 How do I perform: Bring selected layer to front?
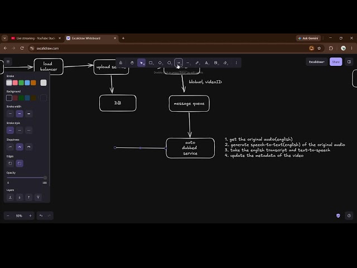pos(38,197)
